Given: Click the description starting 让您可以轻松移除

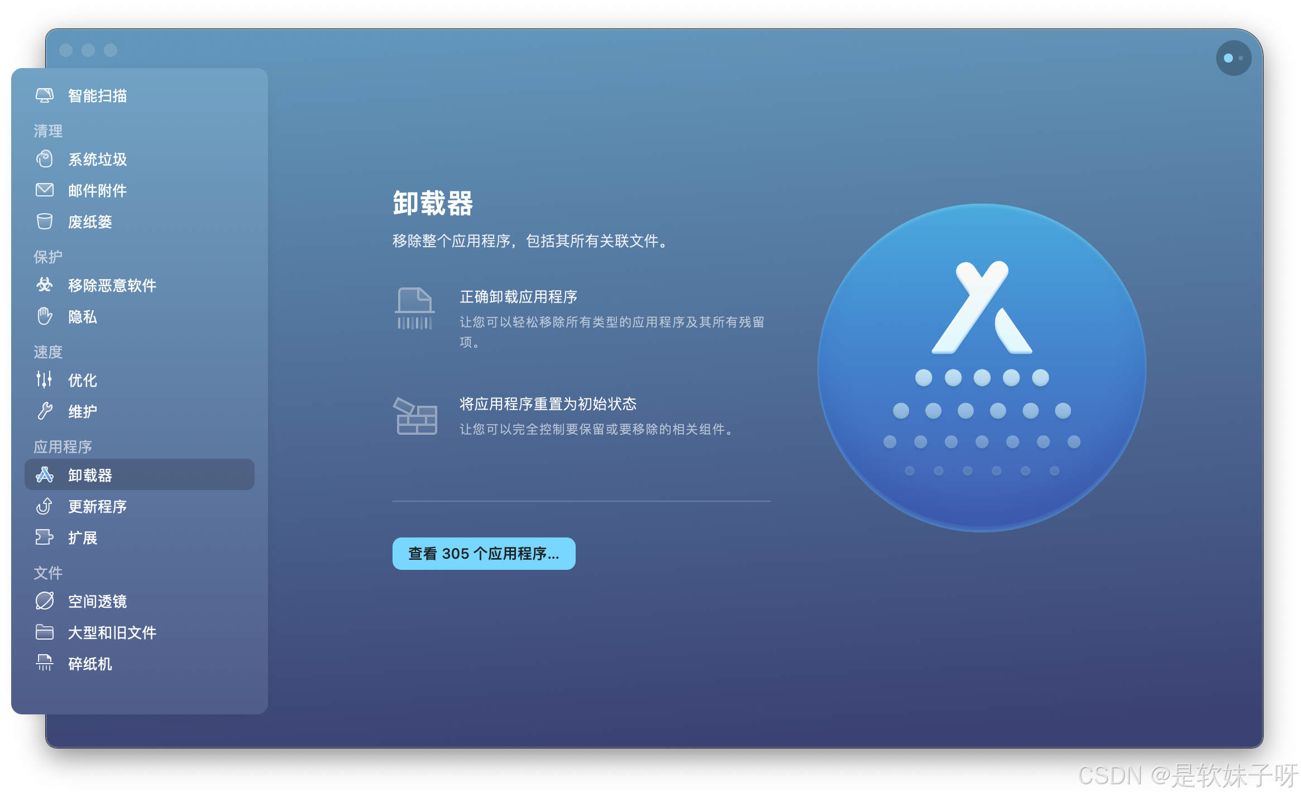Looking at the screenshot, I should click(612, 332).
